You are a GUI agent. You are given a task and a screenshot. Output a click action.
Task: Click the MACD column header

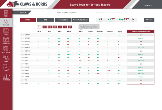(81, 32)
